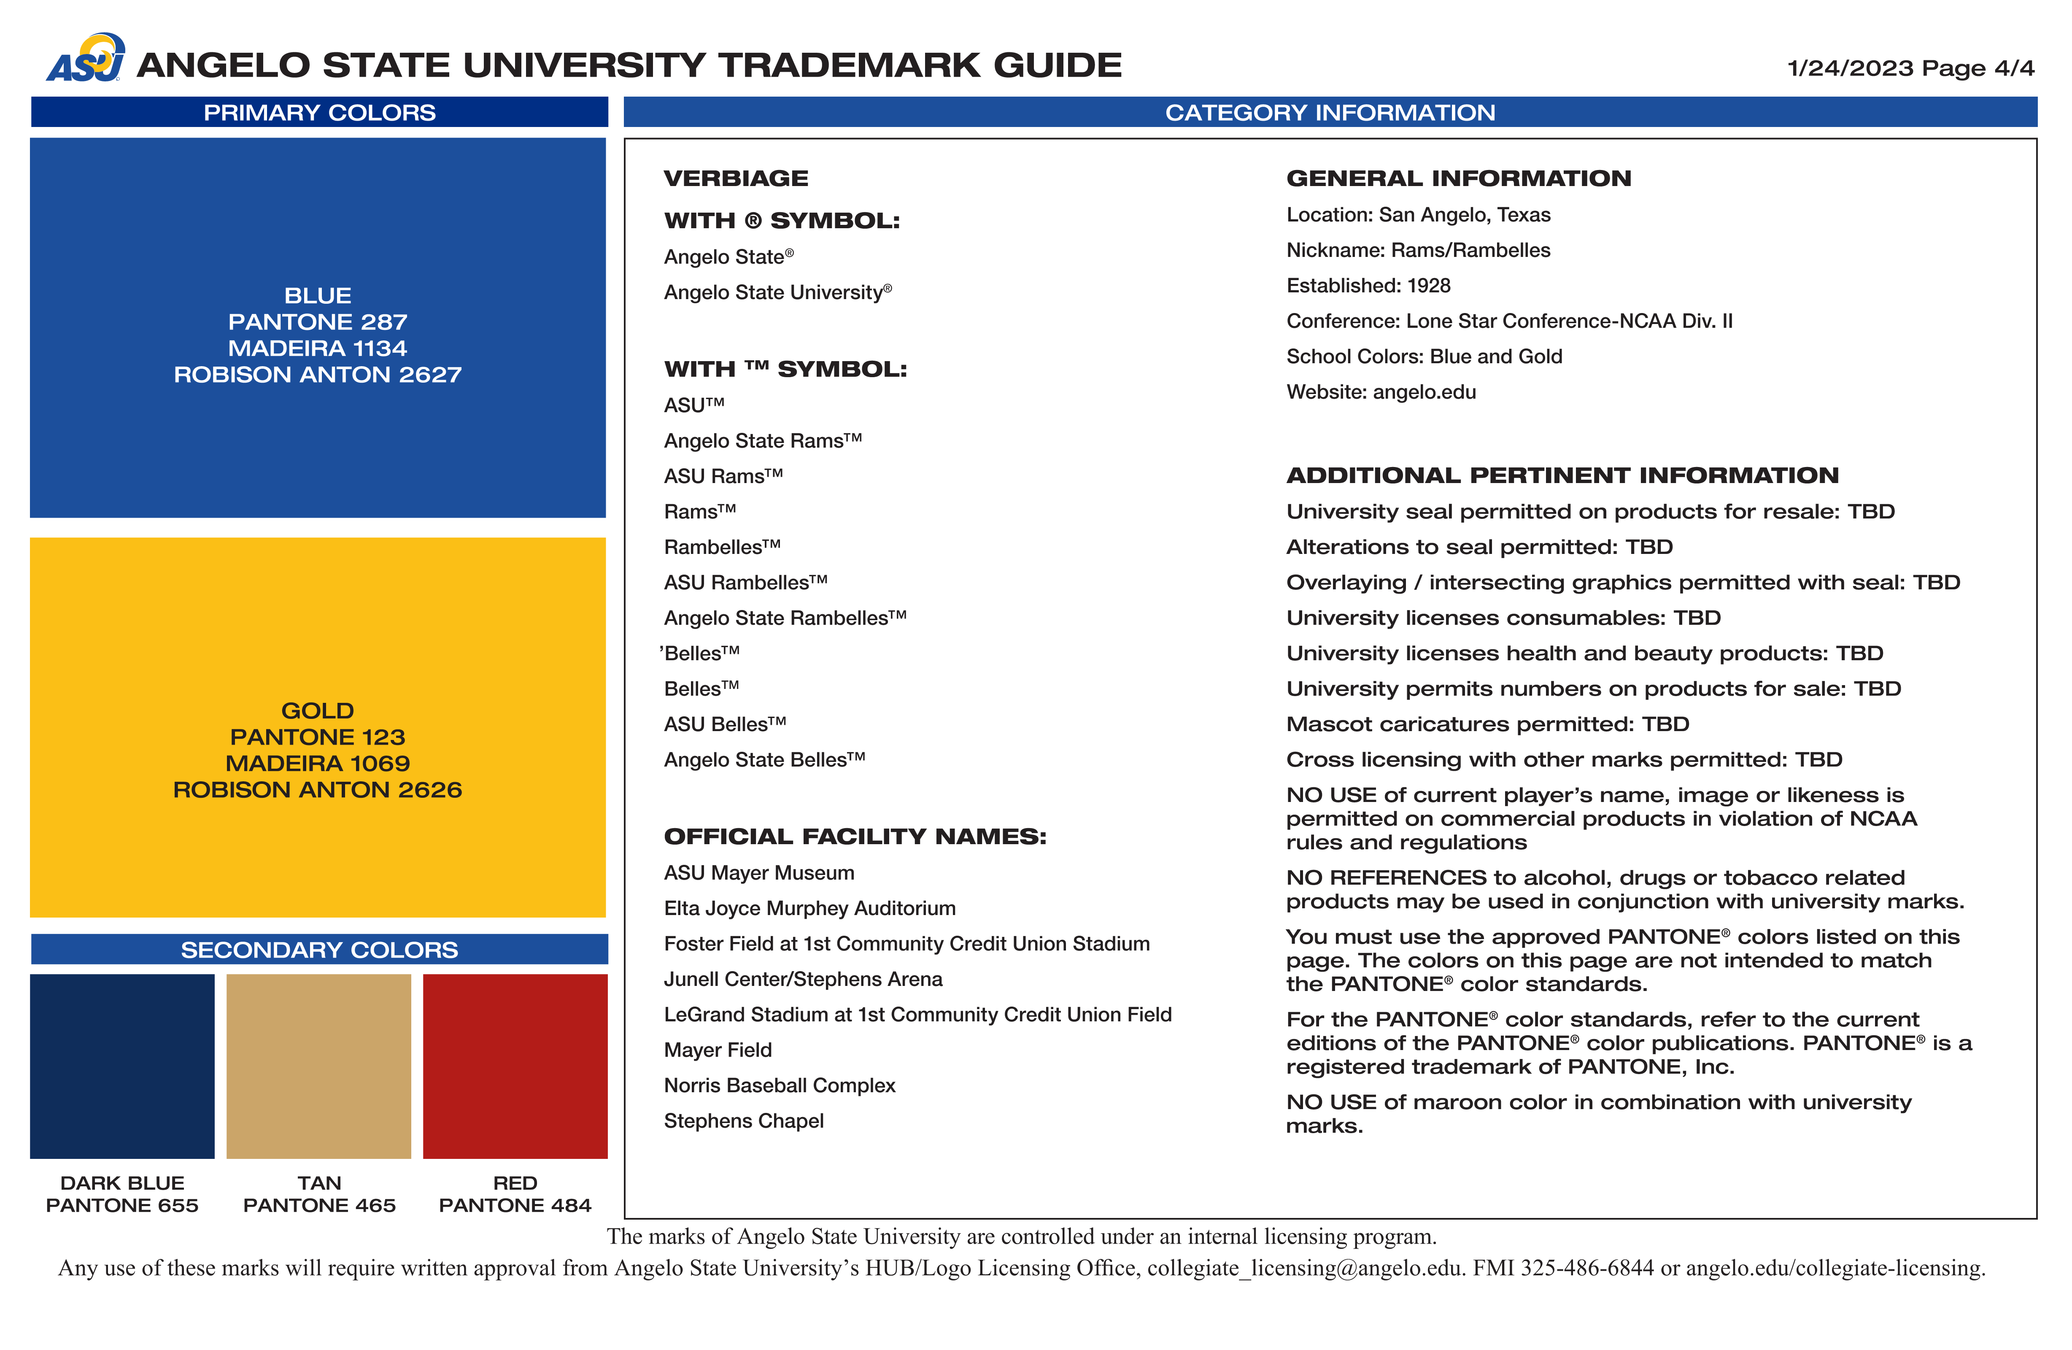The width and height of the screenshot is (2072, 1350).
Task: Click the 'Angelo State Rambelles™' entry
Action: pos(785,618)
